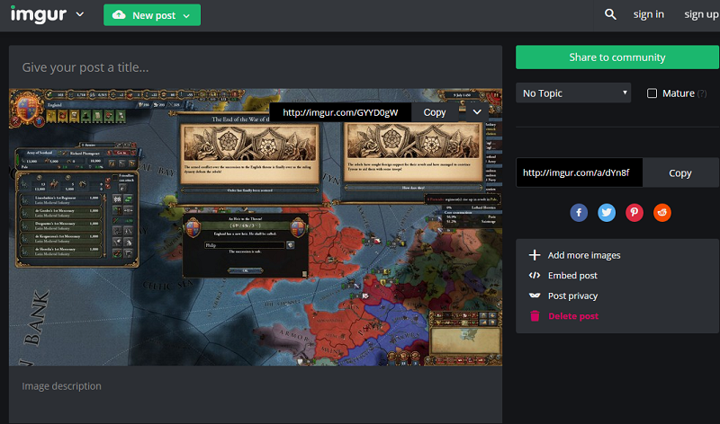
Task: Open the No Topic dropdown
Action: click(x=573, y=93)
